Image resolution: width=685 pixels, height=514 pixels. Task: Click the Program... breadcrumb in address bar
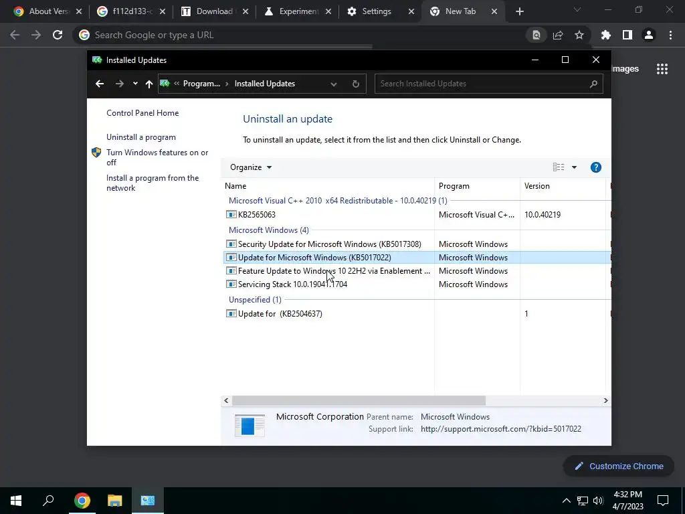[x=201, y=84]
